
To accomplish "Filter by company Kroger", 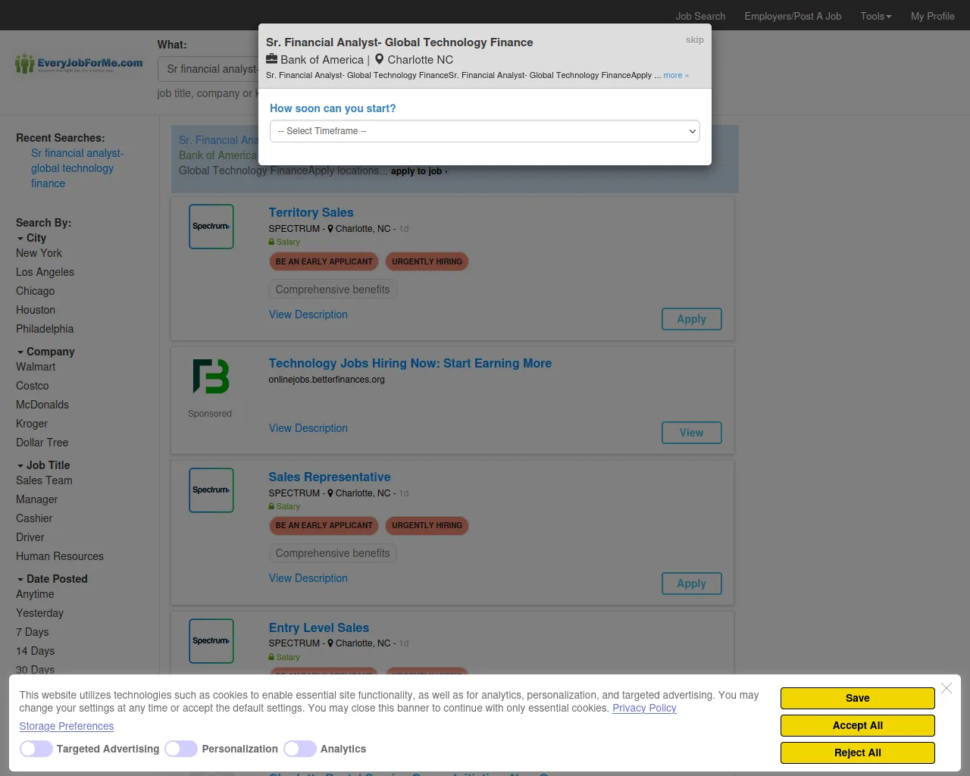I will 32,424.
